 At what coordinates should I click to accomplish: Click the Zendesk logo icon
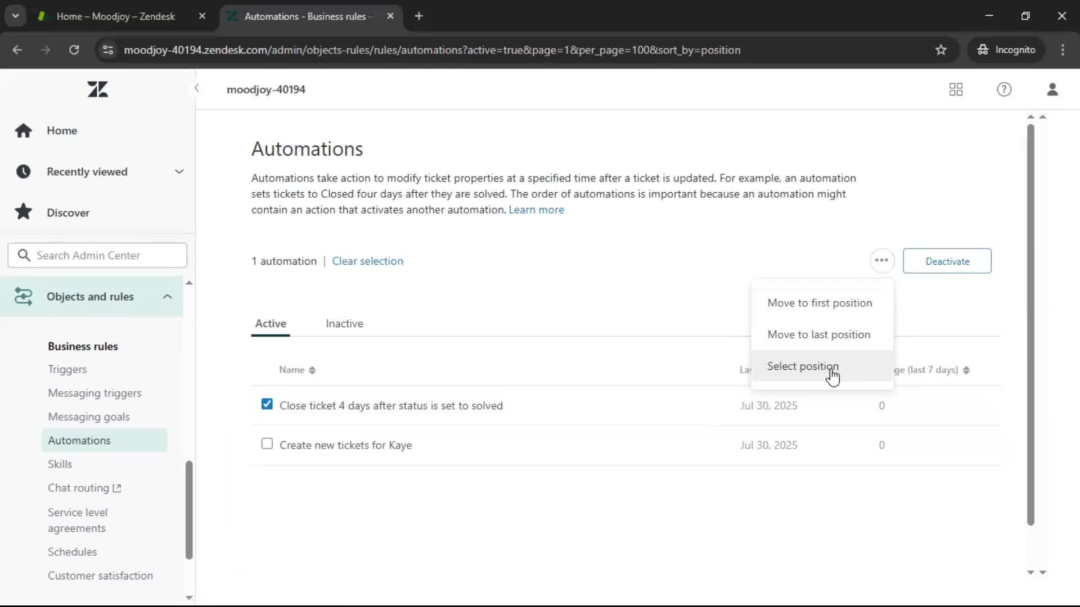98,89
